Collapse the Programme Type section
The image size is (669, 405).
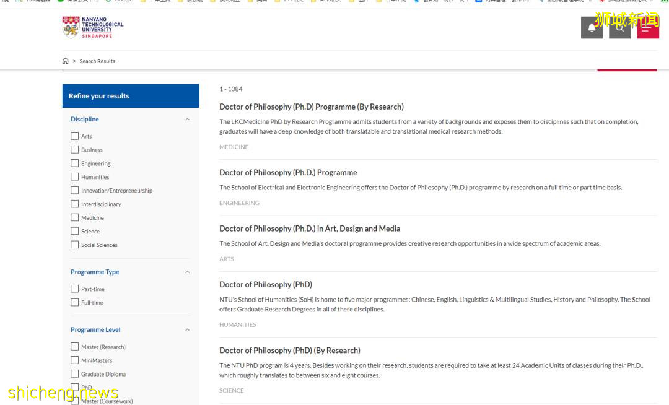point(188,272)
